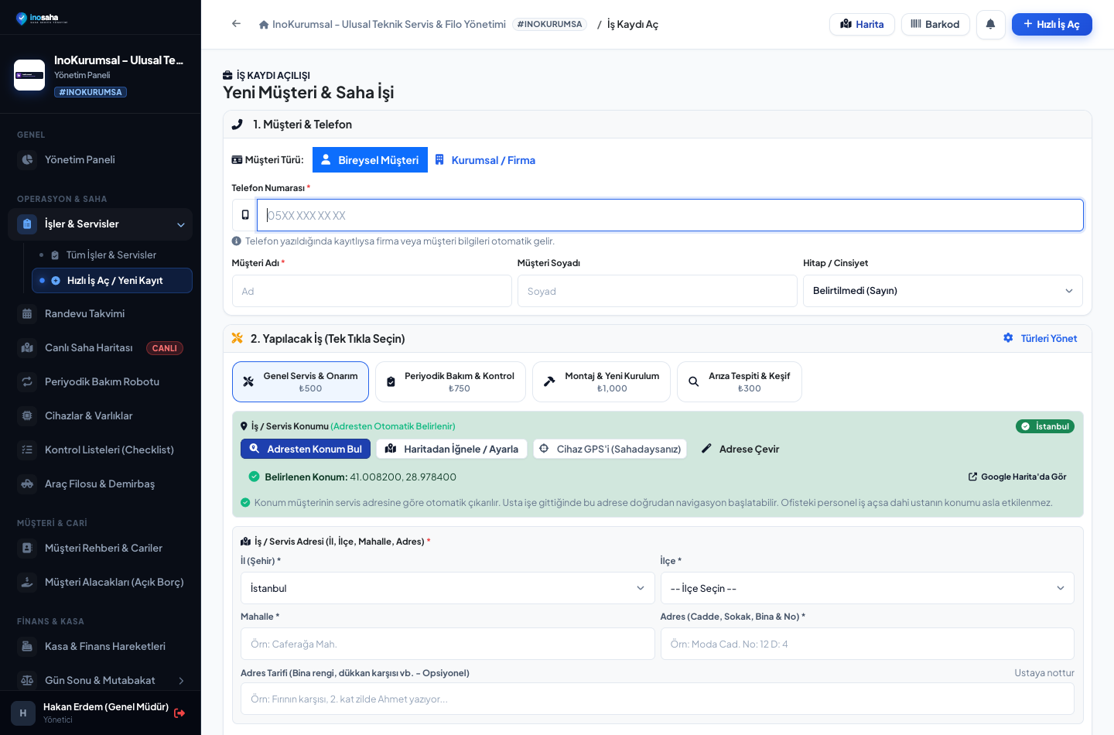Click the Araç Filosu & Demirbaş car icon
Image resolution: width=1114 pixels, height=735 pixels.
(27, 484)
